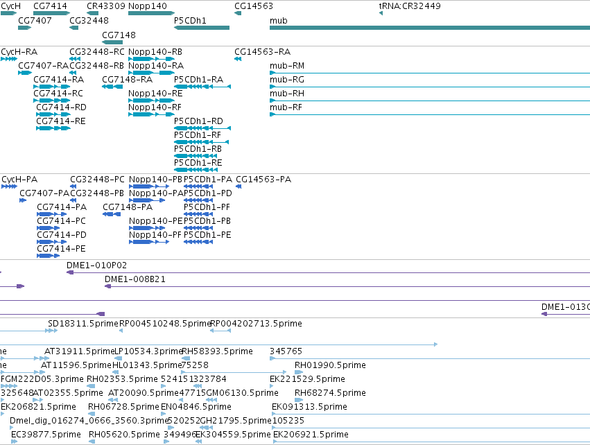
Task: Click feature DME1-008B21
Action: point(135,279)
